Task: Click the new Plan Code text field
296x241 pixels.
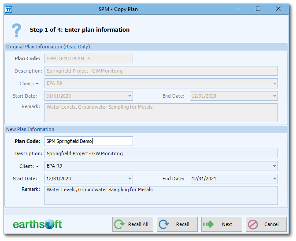Action: [88, 141]
